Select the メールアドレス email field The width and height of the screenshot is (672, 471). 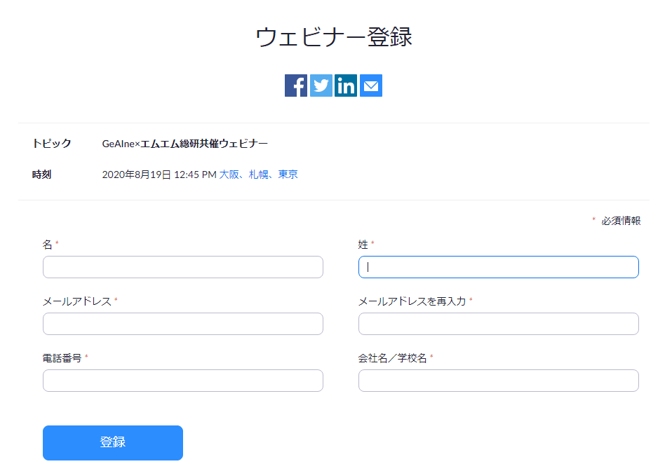point(182,324)
